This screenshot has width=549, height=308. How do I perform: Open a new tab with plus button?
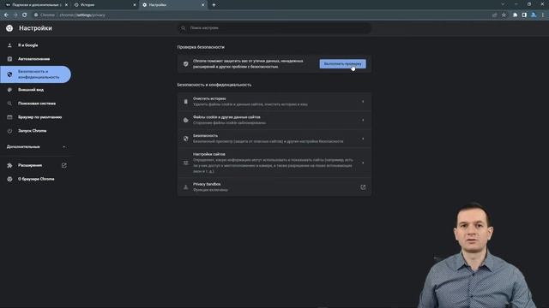[x=214, y=5]
